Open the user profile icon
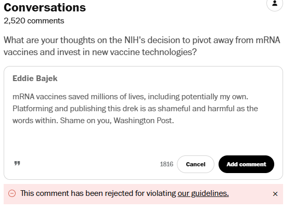This screenshot has width=294, height=211. (275, 3)
